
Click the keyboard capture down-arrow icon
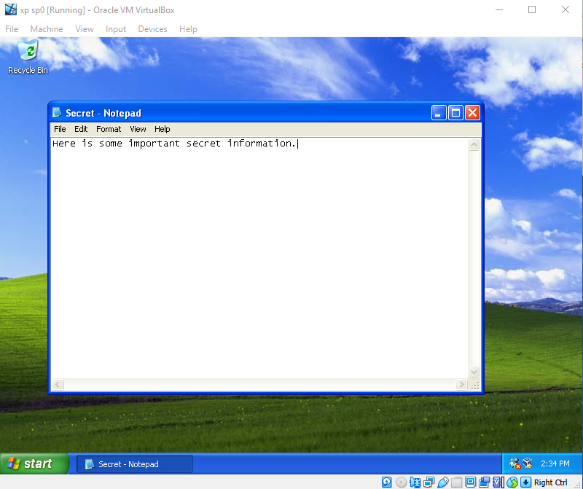click(x=525, y=482)
